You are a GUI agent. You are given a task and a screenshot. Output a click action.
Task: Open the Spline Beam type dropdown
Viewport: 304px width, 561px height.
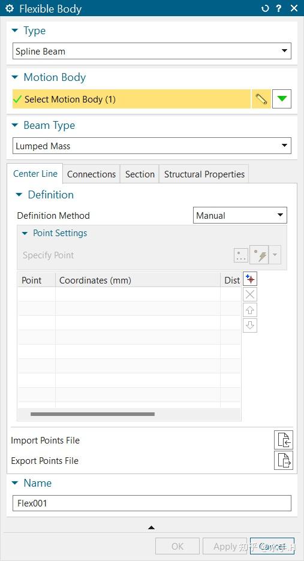[152, 51]
